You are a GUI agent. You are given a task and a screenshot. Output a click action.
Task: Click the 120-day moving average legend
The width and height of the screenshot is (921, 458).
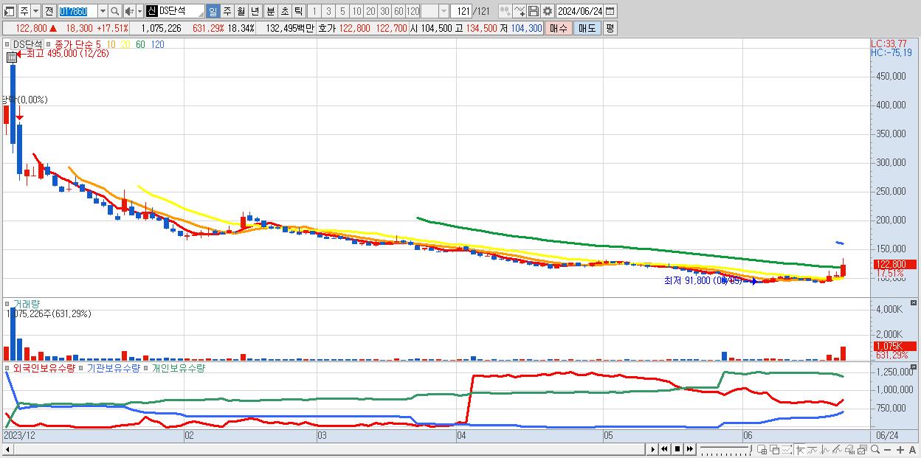point(157,44)
